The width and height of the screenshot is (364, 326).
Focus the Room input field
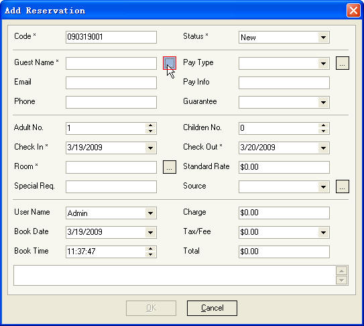pyautogui.click(x=111, y=167)
